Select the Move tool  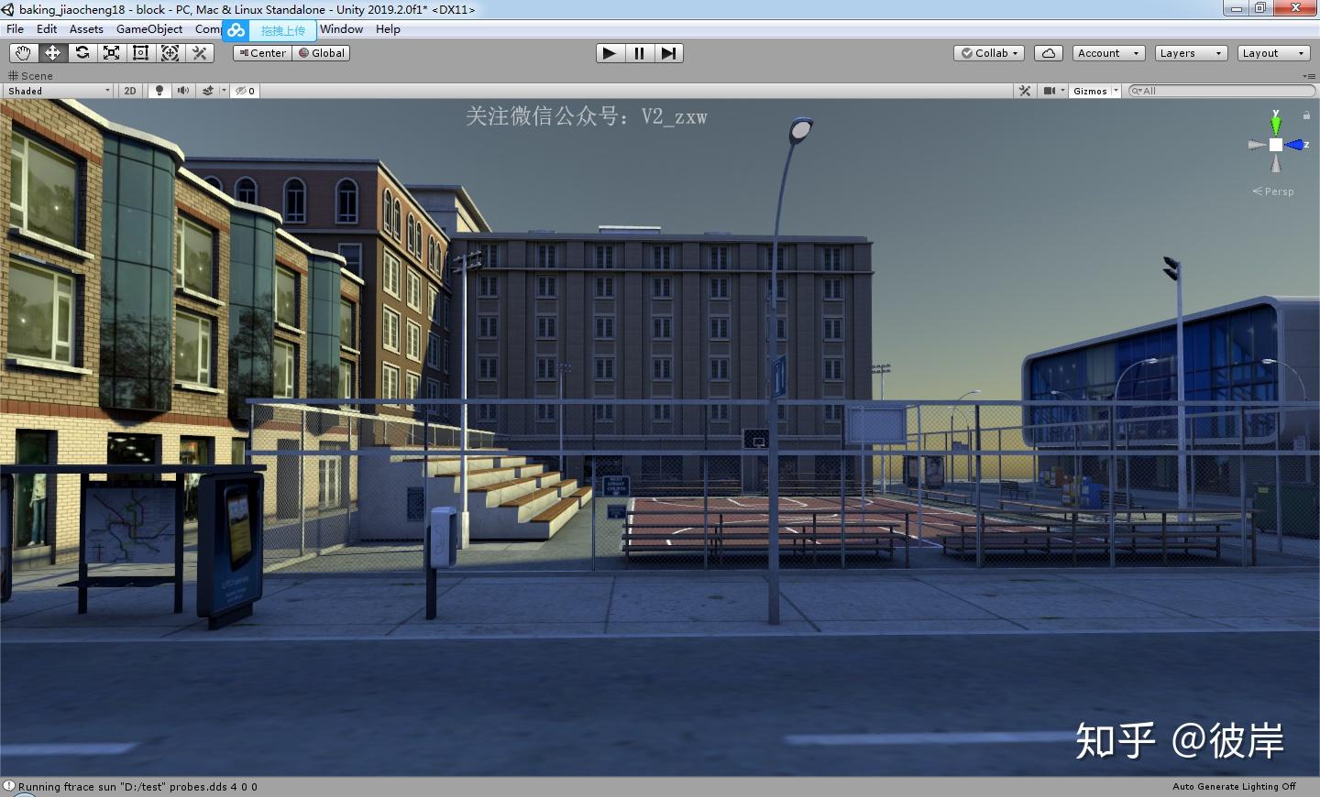coord(52,53)
